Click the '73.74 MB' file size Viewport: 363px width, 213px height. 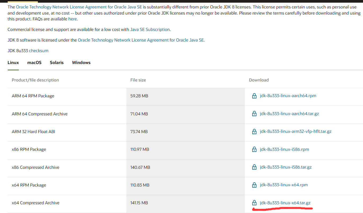[139, 132]
